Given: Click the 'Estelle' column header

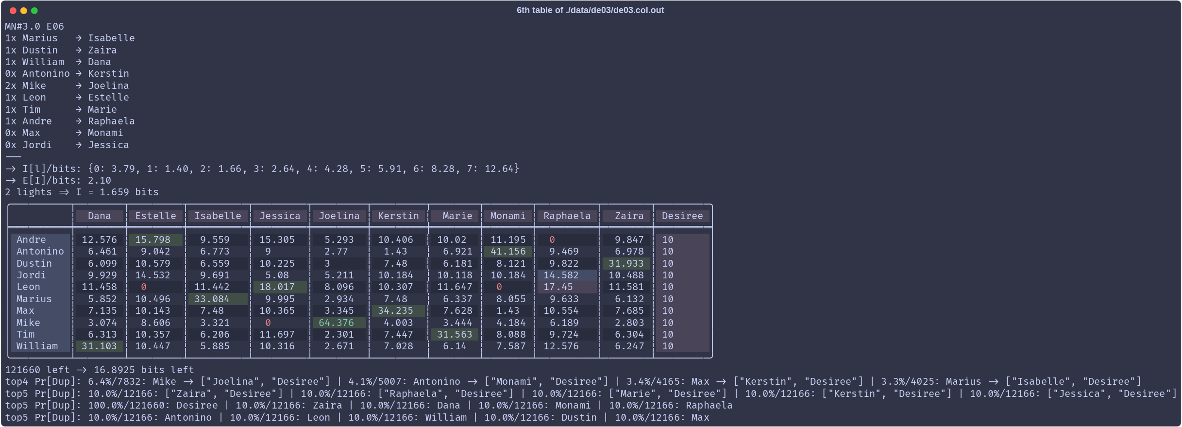Looking at the screenshot, I should point(156,216).
